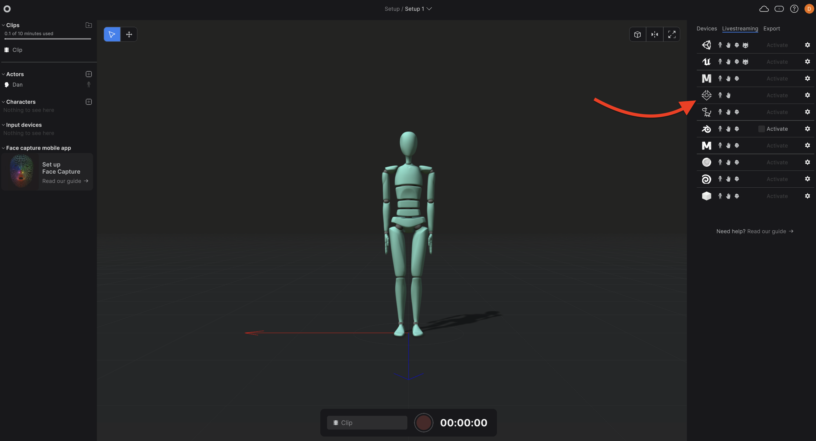Viewport: 816px width, 441px height.
Task: Open settings gear for the Blender row
Action: tap(807, 129)
